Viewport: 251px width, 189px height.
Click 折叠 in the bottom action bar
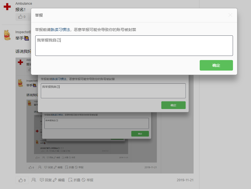tap(74, 180)
